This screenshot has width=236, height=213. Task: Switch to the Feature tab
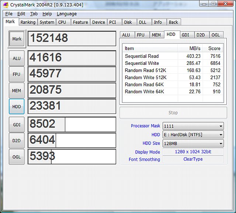coord(80,22)
